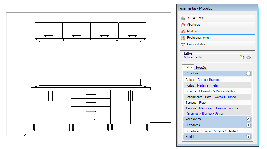Change Tampos value Reto
The image size is (267, 149).
point(202,103)
